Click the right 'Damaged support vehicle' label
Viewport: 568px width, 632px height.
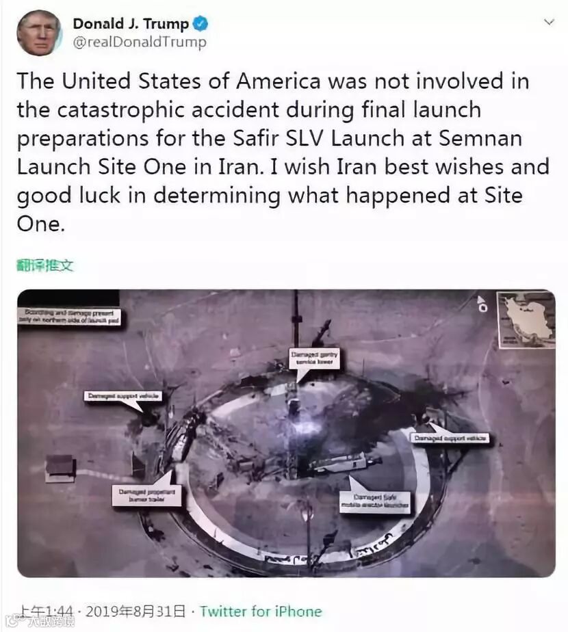tap(450, 438)
